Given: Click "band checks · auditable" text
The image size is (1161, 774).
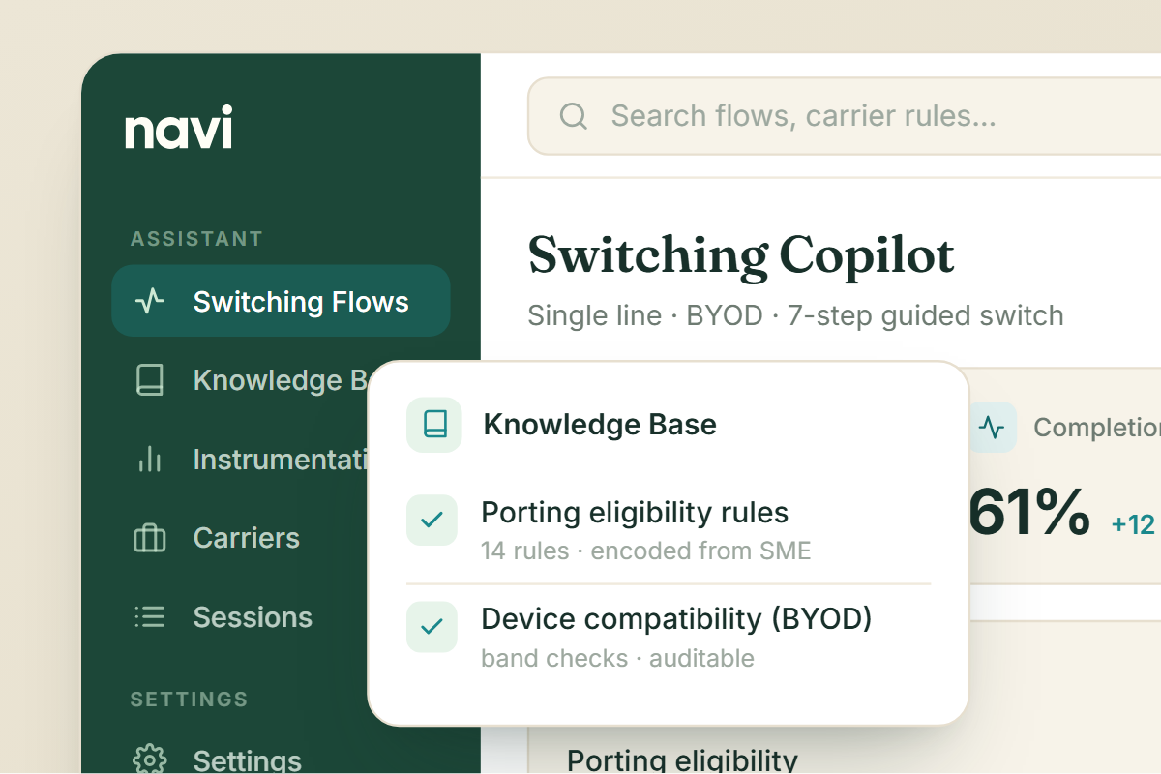Looking at the screenshot, I should pyautogui.click(x=617, y=658).
